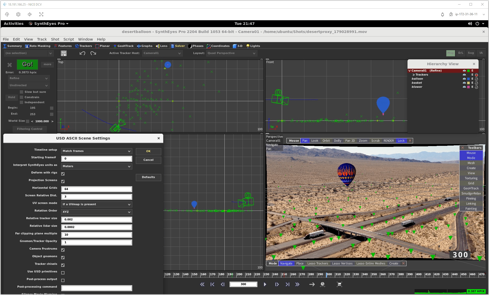Toggle Projection Screens checkbox
This screenshot has height=295, width=489.
click(63, 181)
